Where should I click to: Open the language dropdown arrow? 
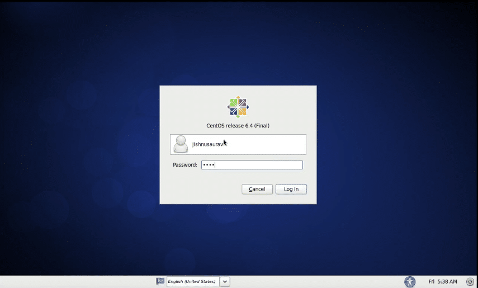[225, 282]
